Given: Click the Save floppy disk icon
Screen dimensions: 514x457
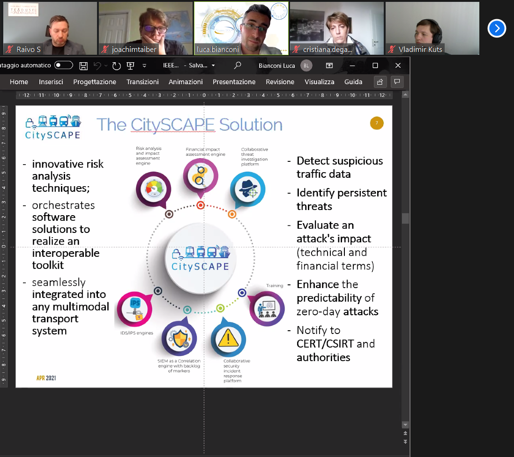Looking at the screenshot, I should (83, 65).
